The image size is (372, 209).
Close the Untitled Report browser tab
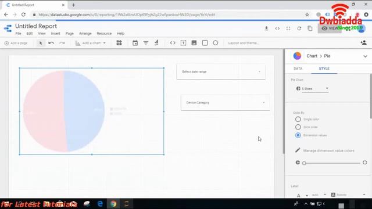pyautogui.click(x=63, y=5)
